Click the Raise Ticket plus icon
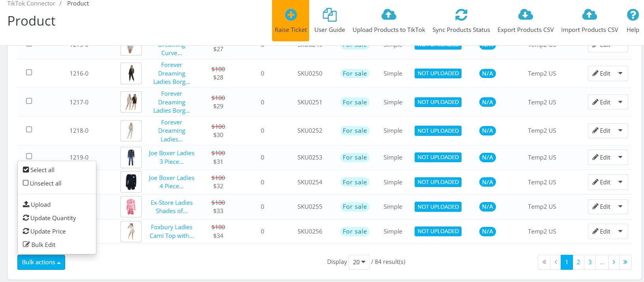The image size is (644, 282). tap(291, 15)
